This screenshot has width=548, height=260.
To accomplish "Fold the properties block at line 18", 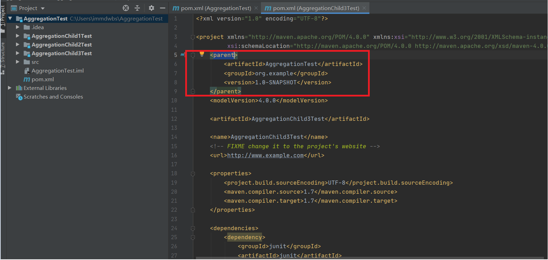I will (x=193, y=174).
